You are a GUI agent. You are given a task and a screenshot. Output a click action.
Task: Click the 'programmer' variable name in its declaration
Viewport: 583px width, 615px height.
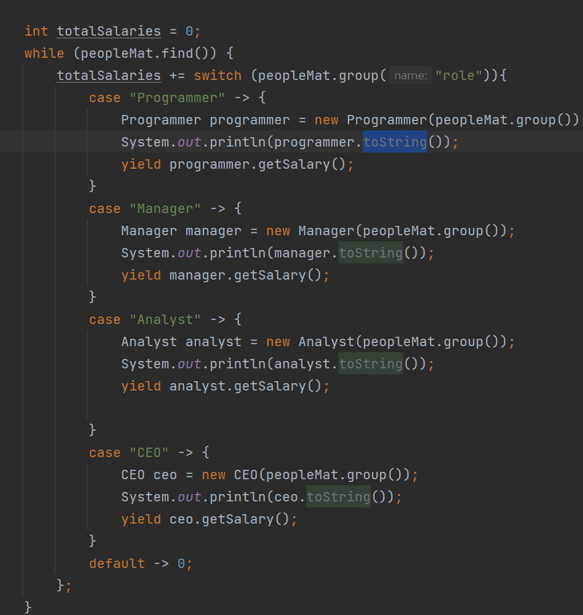[250, 120]
